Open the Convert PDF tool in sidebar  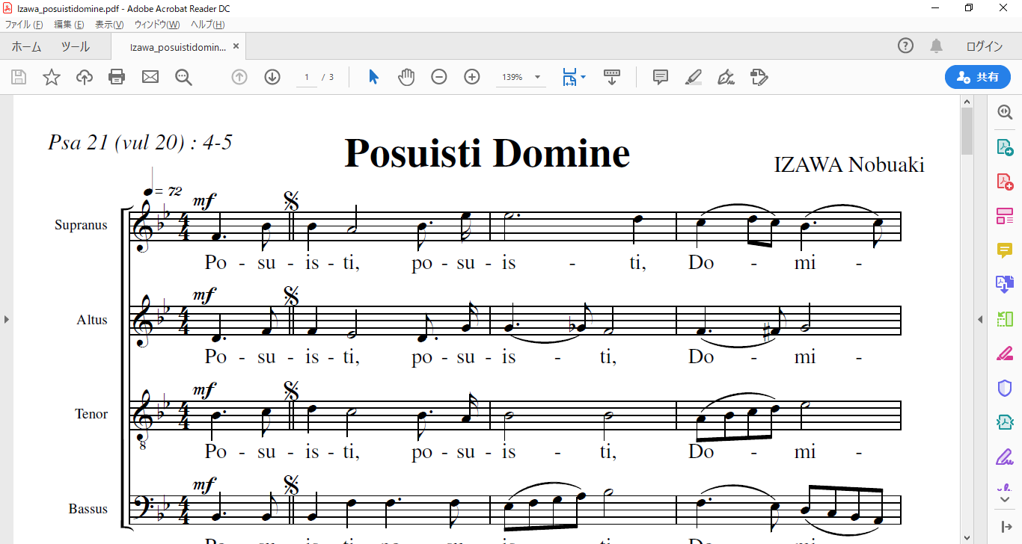1005,422
